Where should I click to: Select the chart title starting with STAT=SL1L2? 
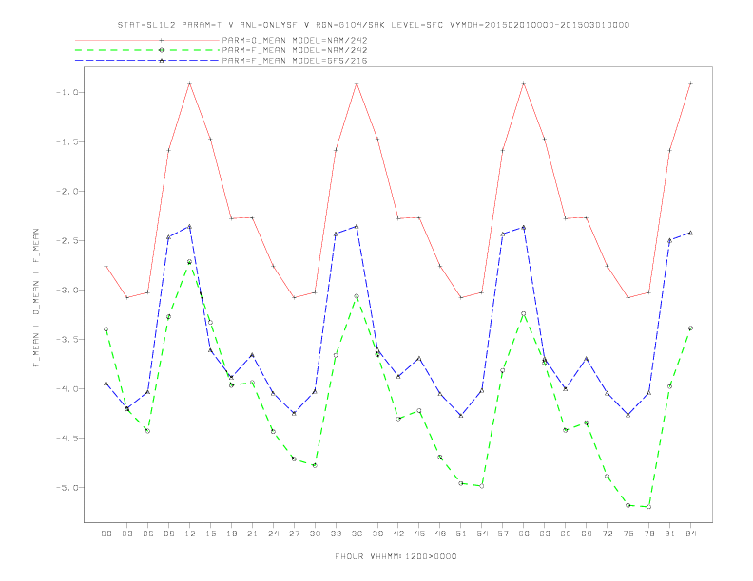coord(373,25)
